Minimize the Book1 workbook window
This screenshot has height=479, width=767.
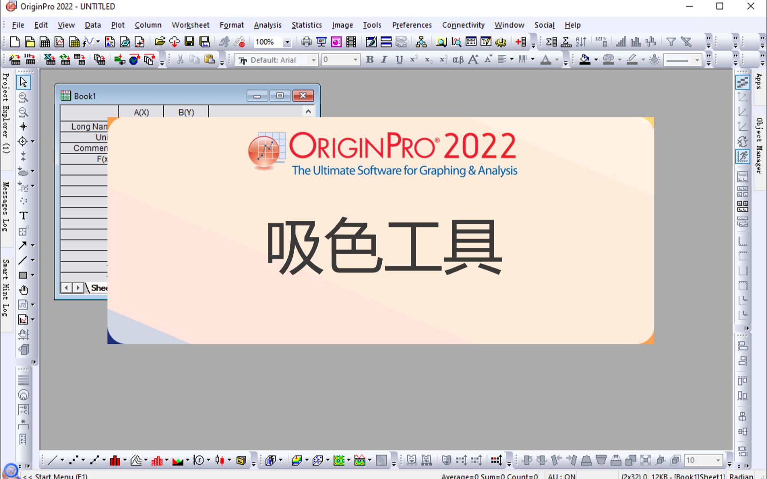tap(257, 96)
